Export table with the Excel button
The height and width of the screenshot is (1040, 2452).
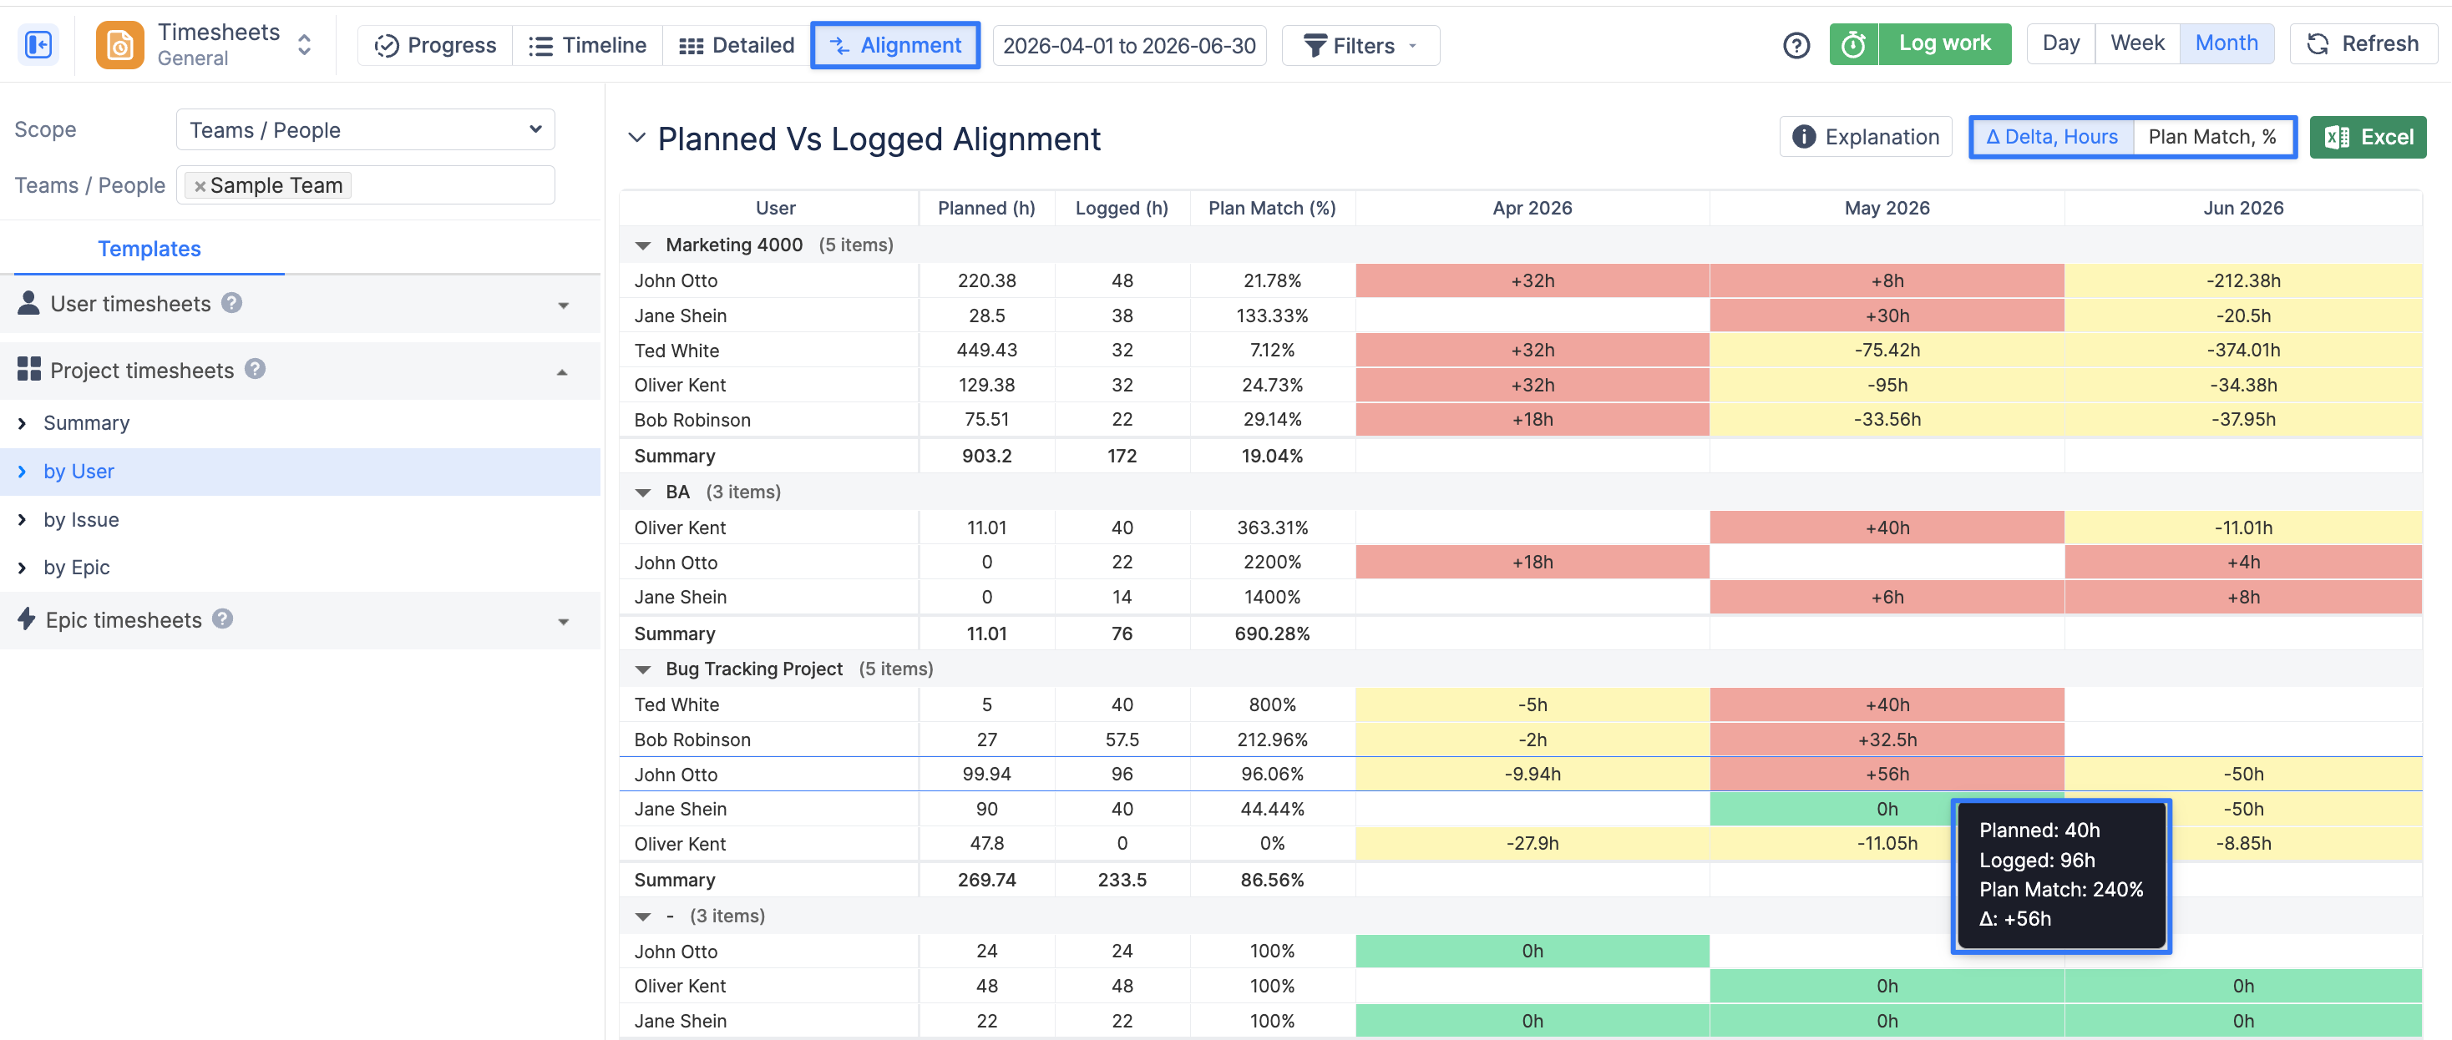point(2368,137)
